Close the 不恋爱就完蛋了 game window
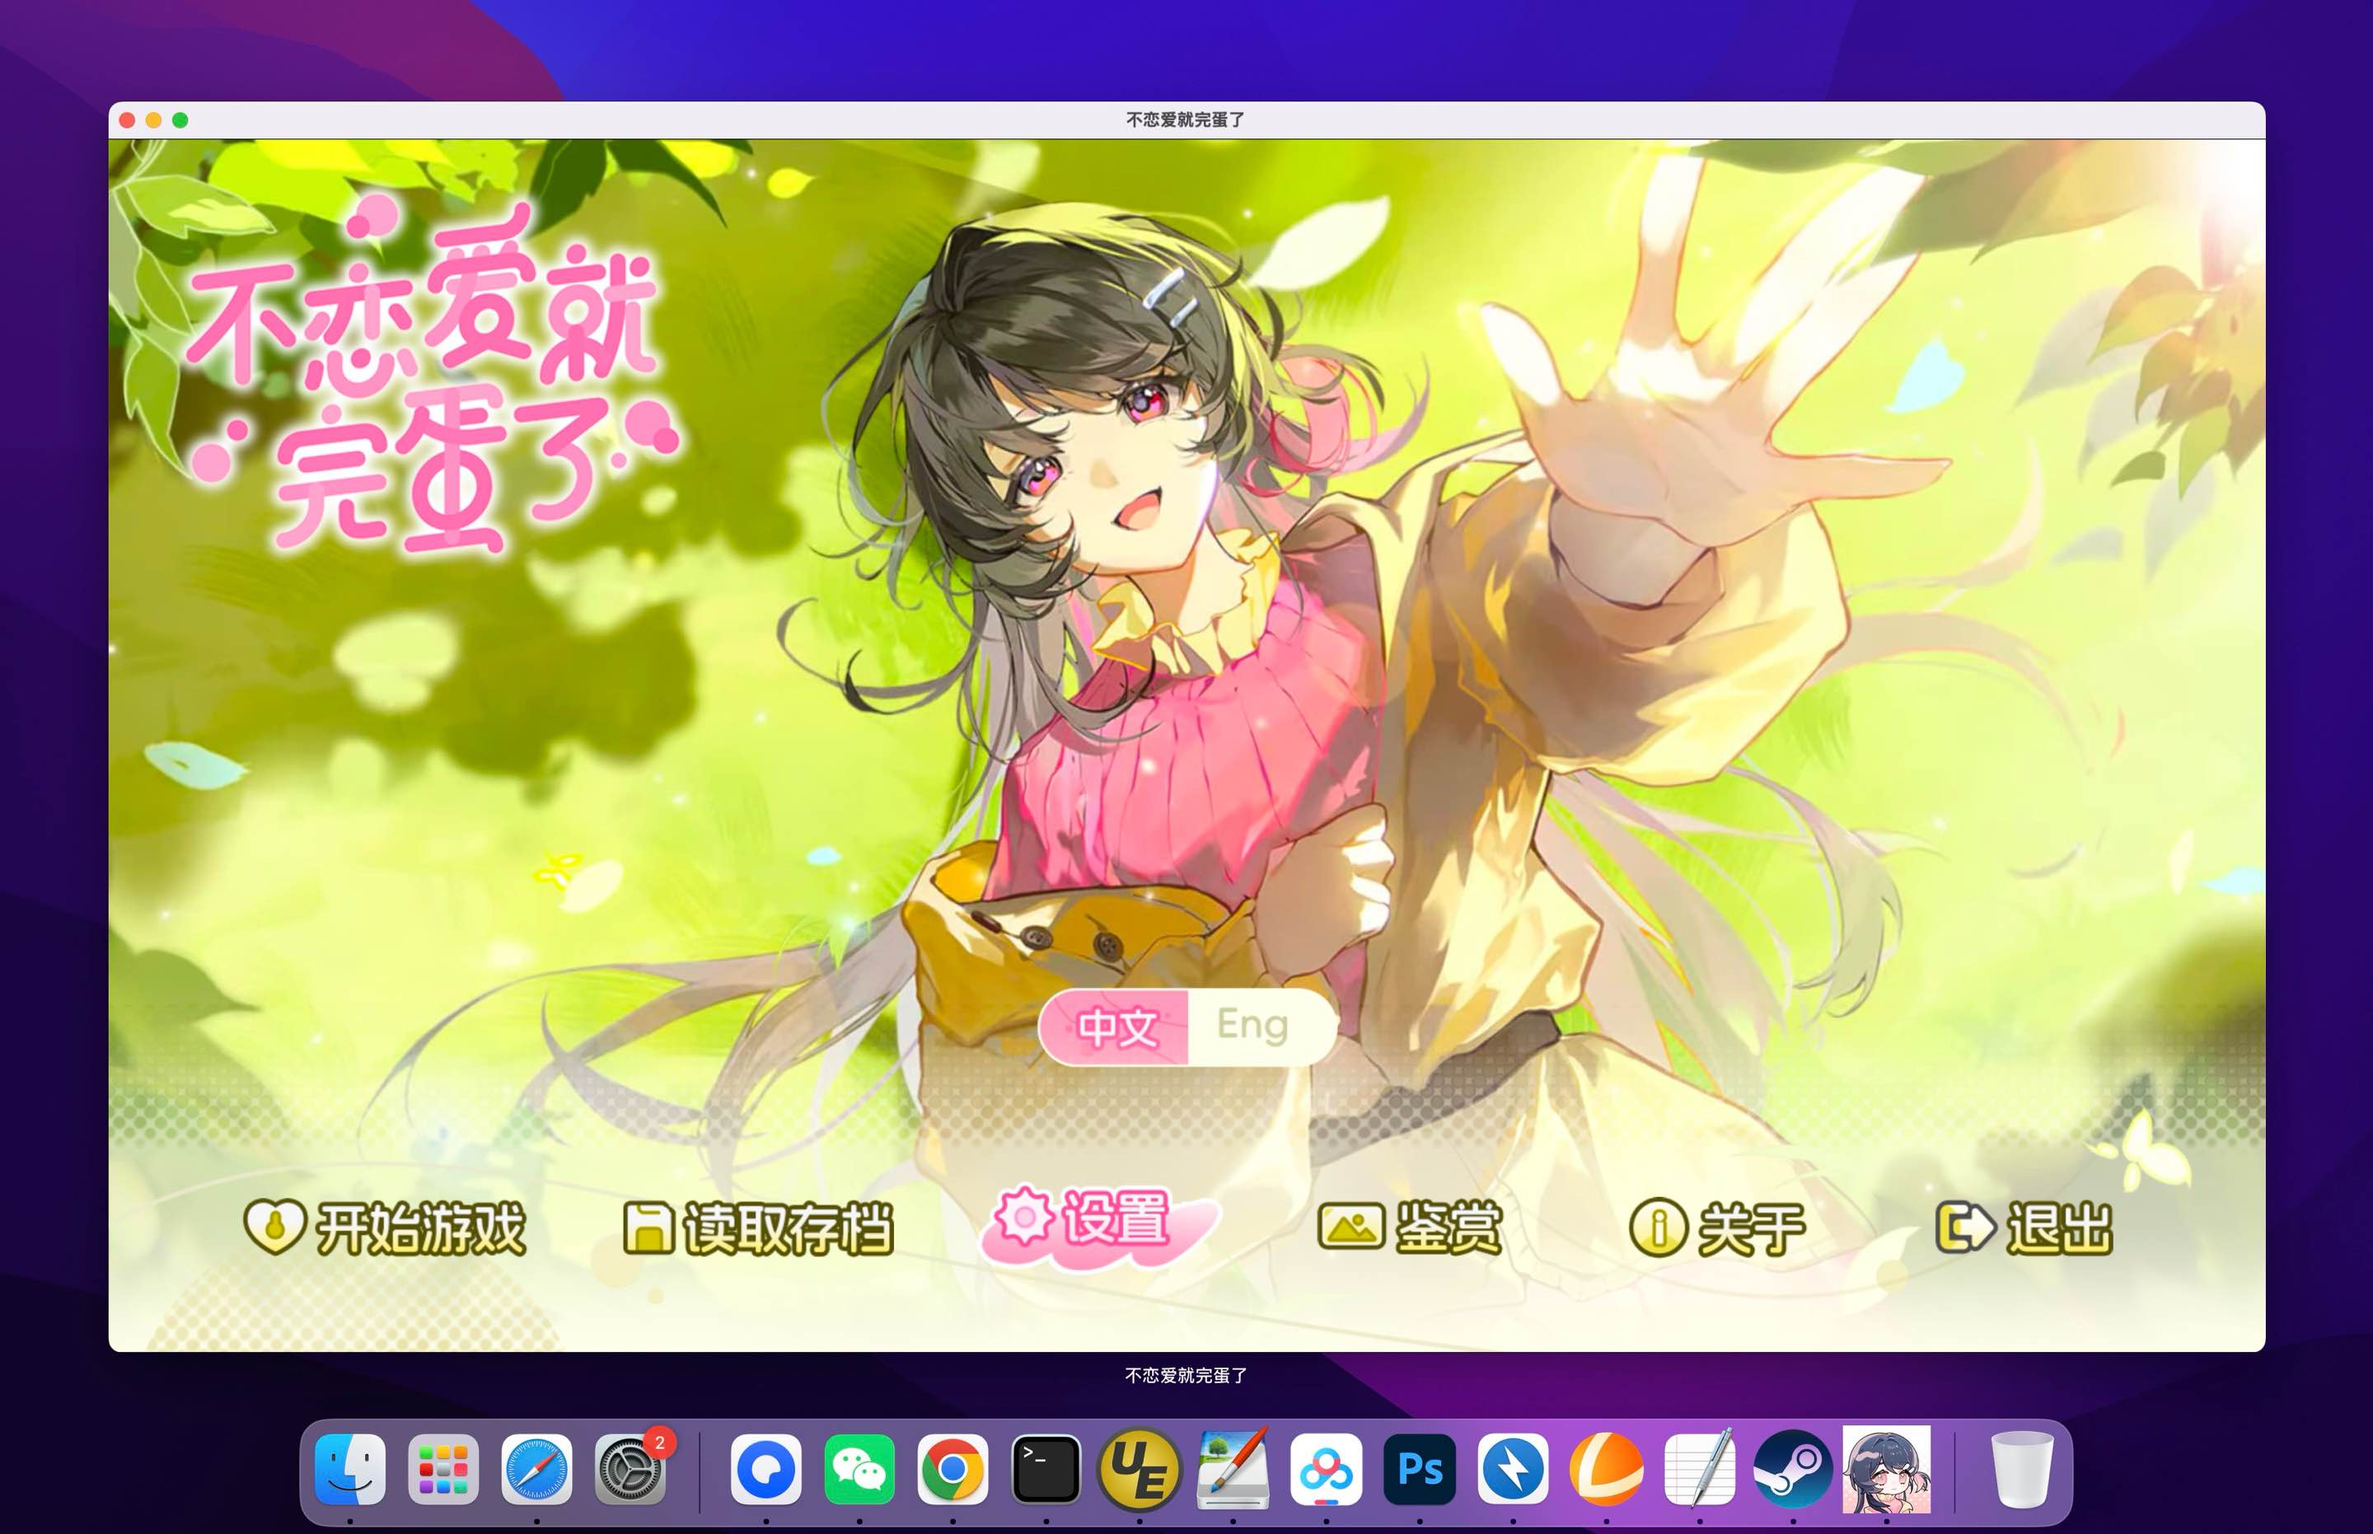2373x1534 pixels. point(128,119)
